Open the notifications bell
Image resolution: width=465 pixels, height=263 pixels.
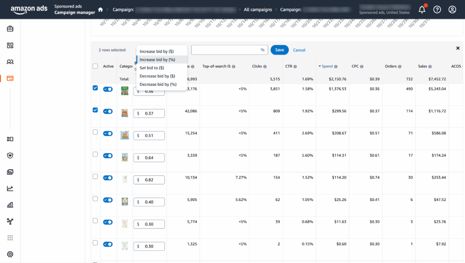pyautogui.click(x=422, y=10)
